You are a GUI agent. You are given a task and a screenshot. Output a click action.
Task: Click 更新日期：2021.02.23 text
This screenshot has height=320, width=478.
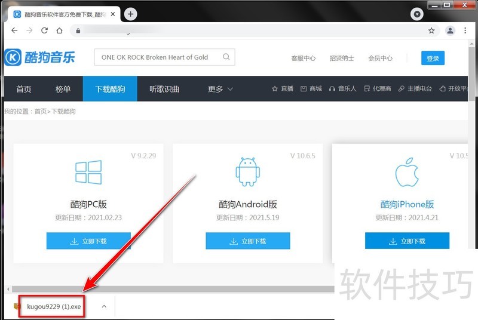(88, 218)
